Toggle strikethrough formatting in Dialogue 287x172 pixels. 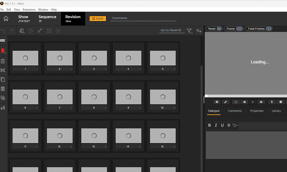tap(229, 125)
